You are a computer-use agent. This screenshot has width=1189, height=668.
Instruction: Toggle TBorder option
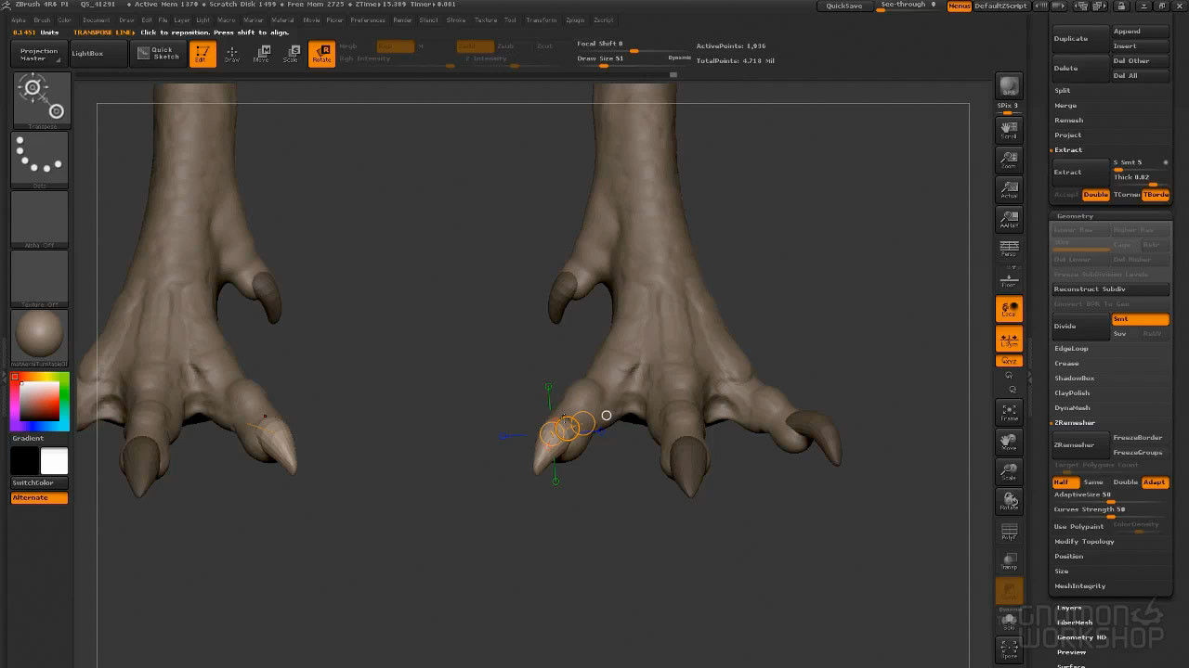coord(1156,195)
